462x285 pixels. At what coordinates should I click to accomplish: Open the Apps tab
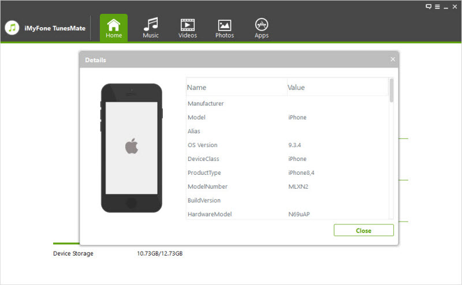pos(262,28)
